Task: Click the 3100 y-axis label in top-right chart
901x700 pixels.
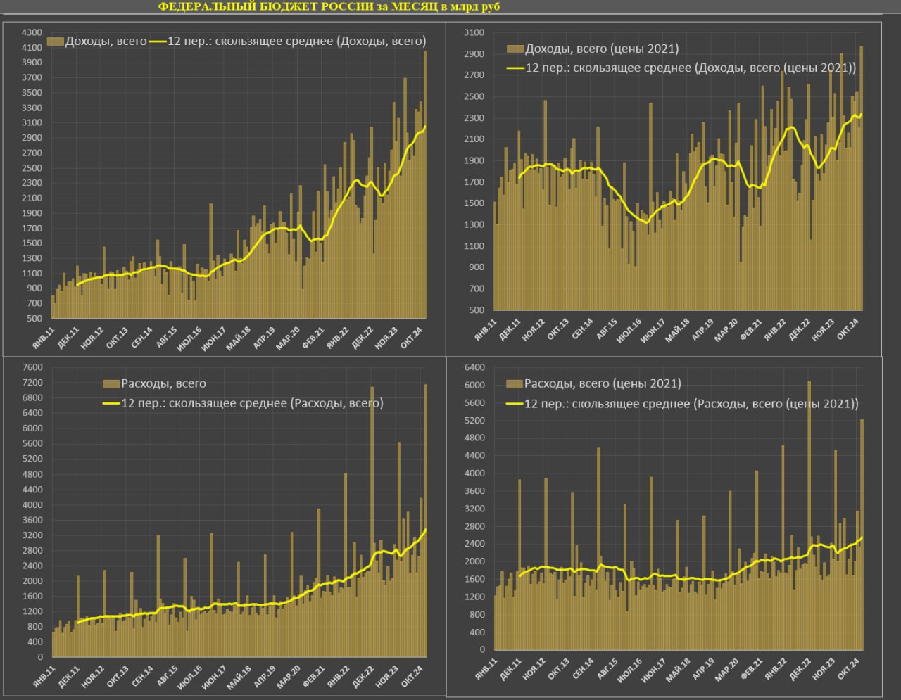Action: (474, 33)
